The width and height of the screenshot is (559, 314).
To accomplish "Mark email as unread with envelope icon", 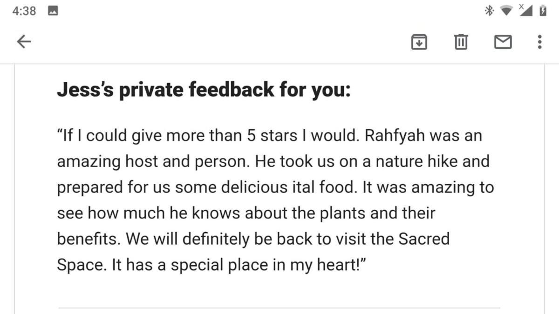I will click(503, 42).
